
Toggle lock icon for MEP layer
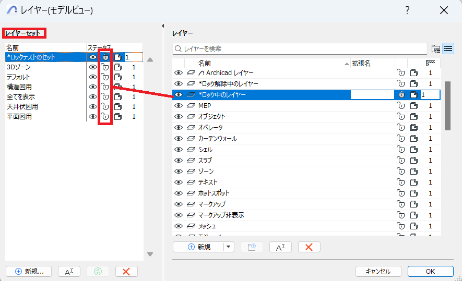[x=401, y=106]
